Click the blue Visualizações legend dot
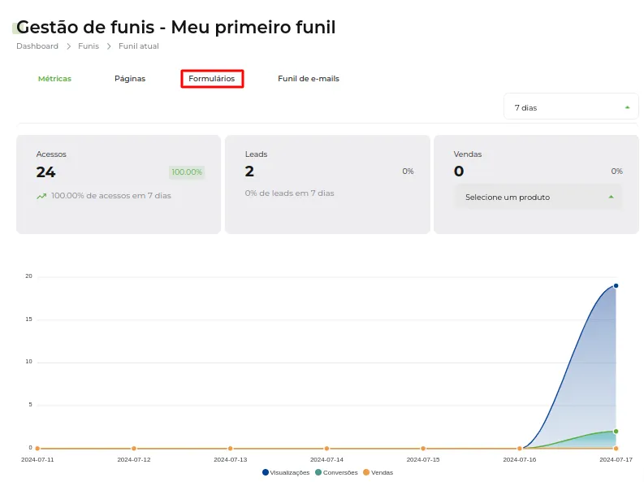Screen dimensions: 644x482 266,472
